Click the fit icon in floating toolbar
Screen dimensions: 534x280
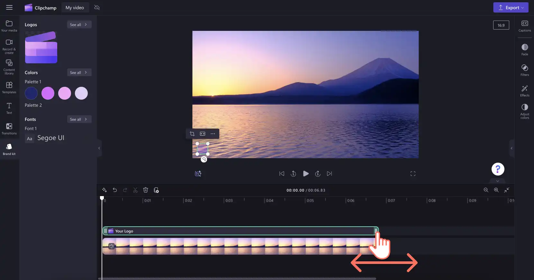(x=203, y=134)
